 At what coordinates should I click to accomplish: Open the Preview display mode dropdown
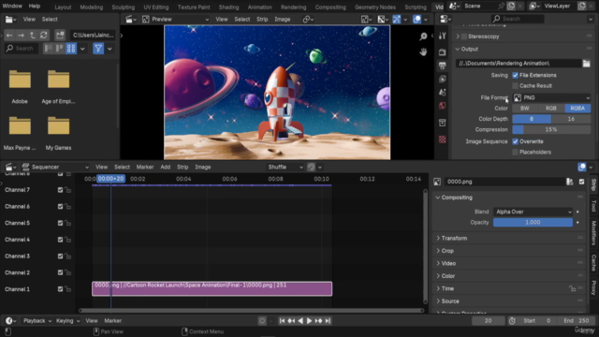[175, 19]
